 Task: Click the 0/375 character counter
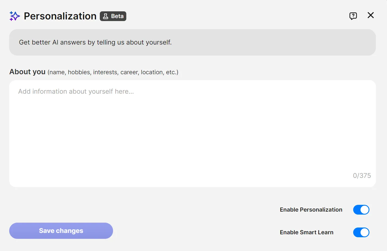[x=362, y=176]
